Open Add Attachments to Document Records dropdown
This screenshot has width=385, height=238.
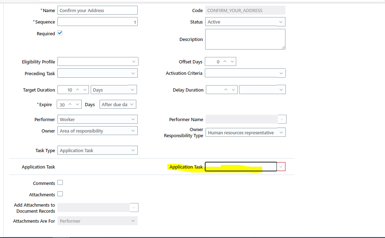(x=134, y=208)
